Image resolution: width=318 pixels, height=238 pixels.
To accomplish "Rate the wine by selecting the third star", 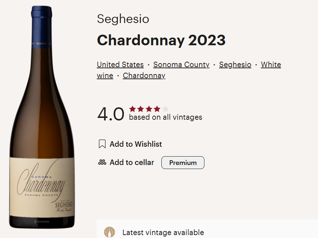I will pyautogui.click(x=149, y=108).
